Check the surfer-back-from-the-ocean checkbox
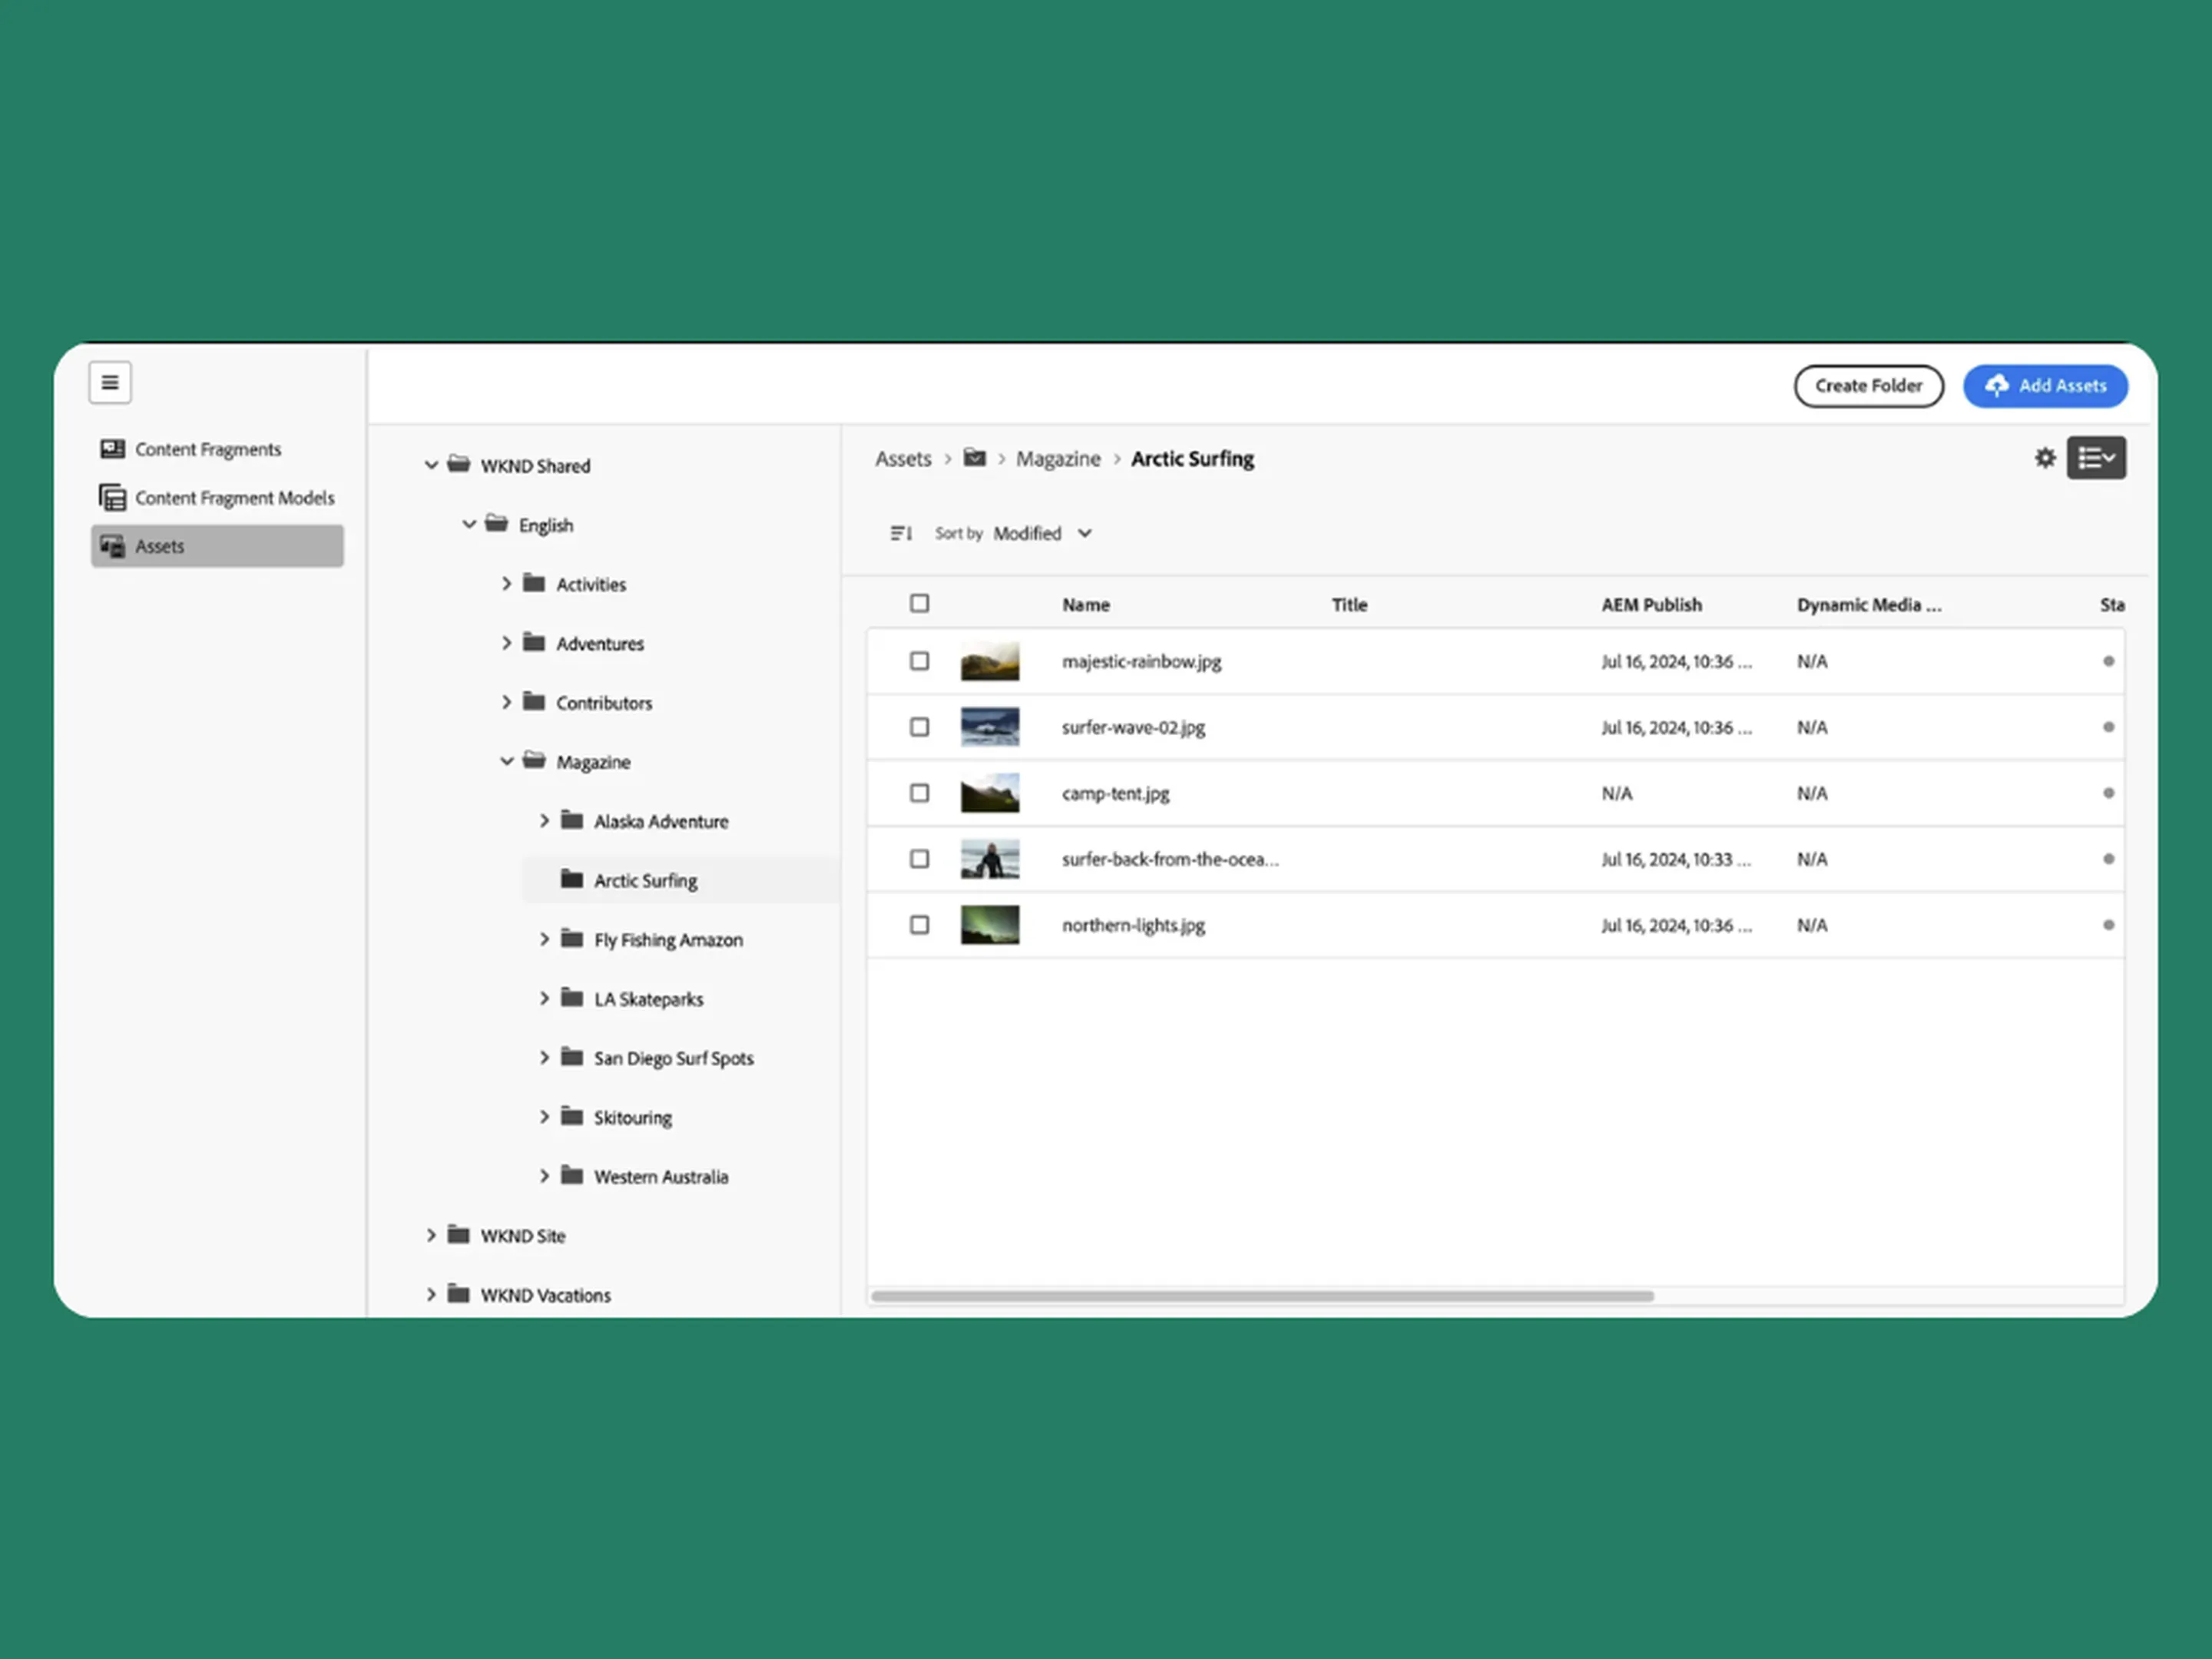The height and width of the screenshot is (1659, 2212). click(x=919, y=859)
